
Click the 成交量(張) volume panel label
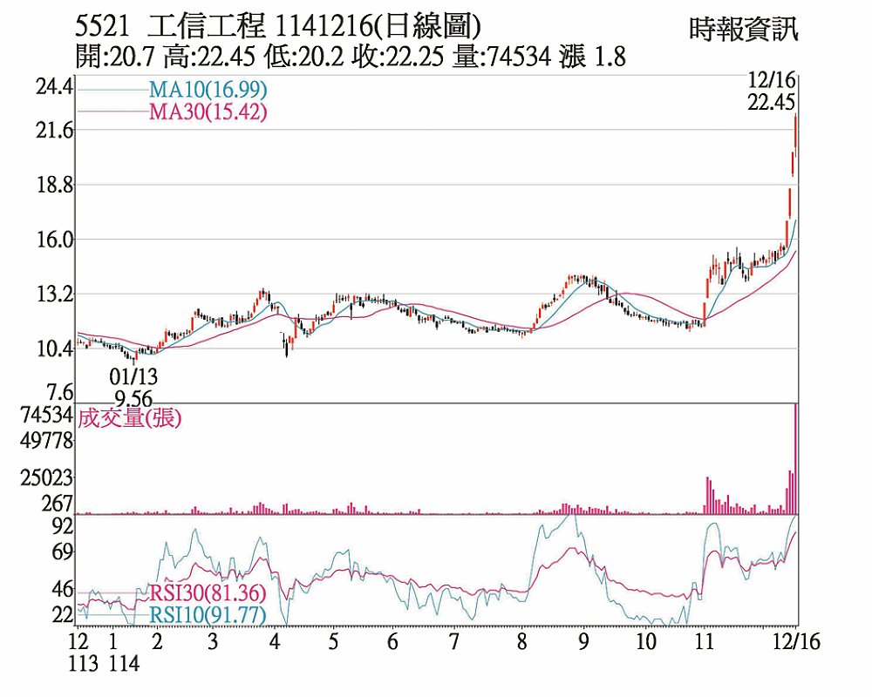click(130, 418)
